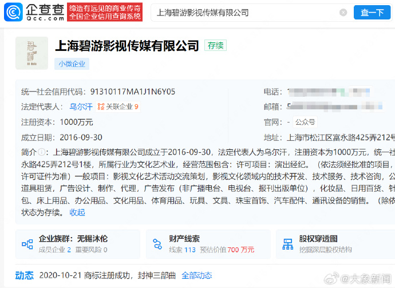Image resolution: width=395 pixels, height=288 pixels.
Task: Select founding date 2016-09-30 value
Action: pos(81,137)
